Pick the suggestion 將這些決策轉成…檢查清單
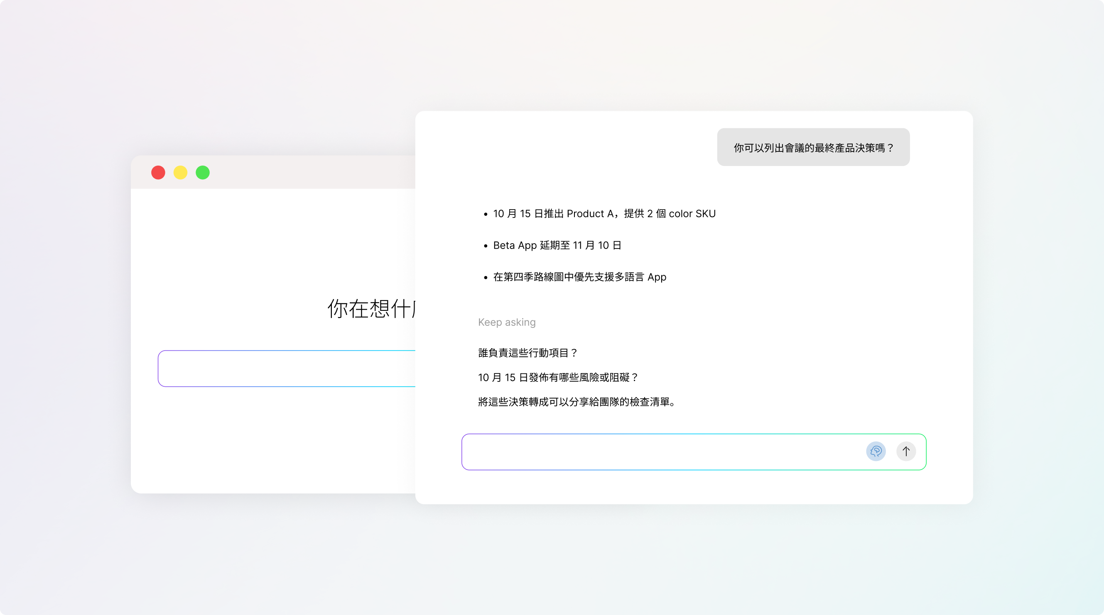Image resolution: width=1104 pixels, height=615 pixels. [577, 402]
